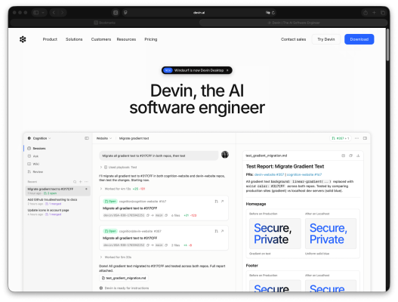Open PR #167 externally via arrow icon

click(x=222, y=202)
